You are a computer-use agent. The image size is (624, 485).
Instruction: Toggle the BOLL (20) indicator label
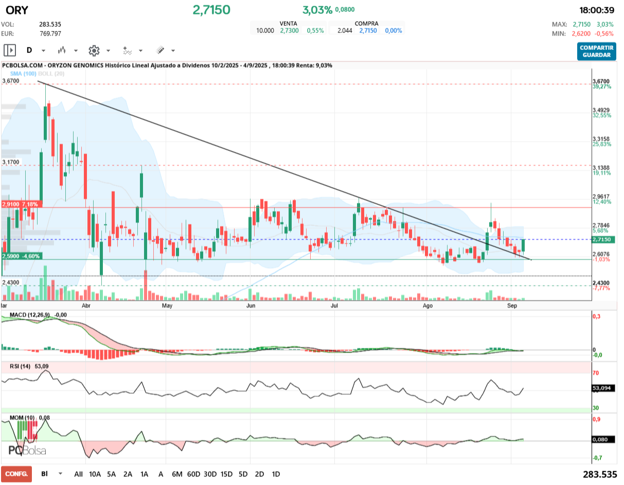pyautogui.click(x=51, y=74)
